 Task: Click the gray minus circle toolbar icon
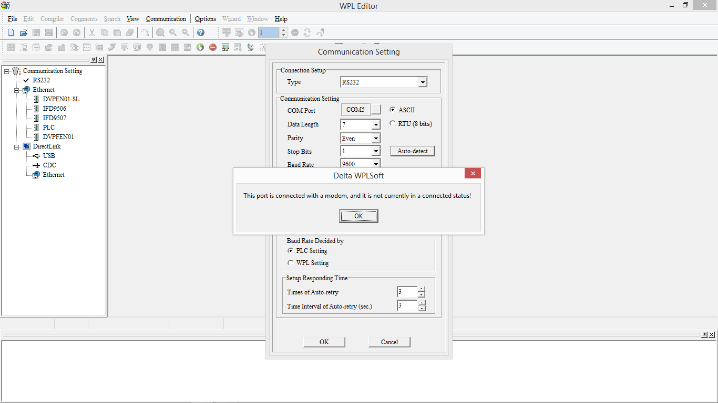pos(295,33)
